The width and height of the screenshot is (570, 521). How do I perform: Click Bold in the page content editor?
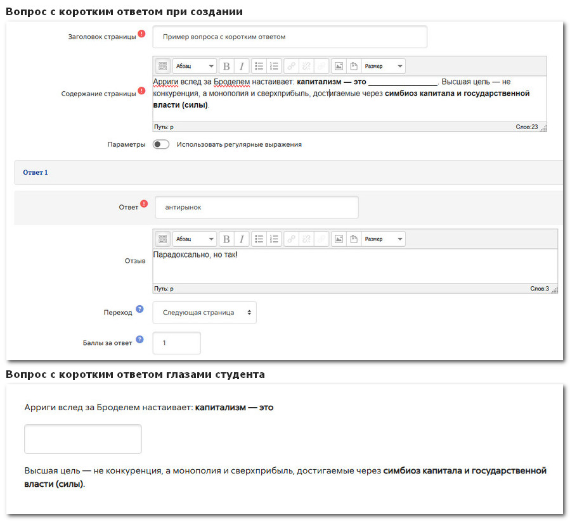pos(226,66)
